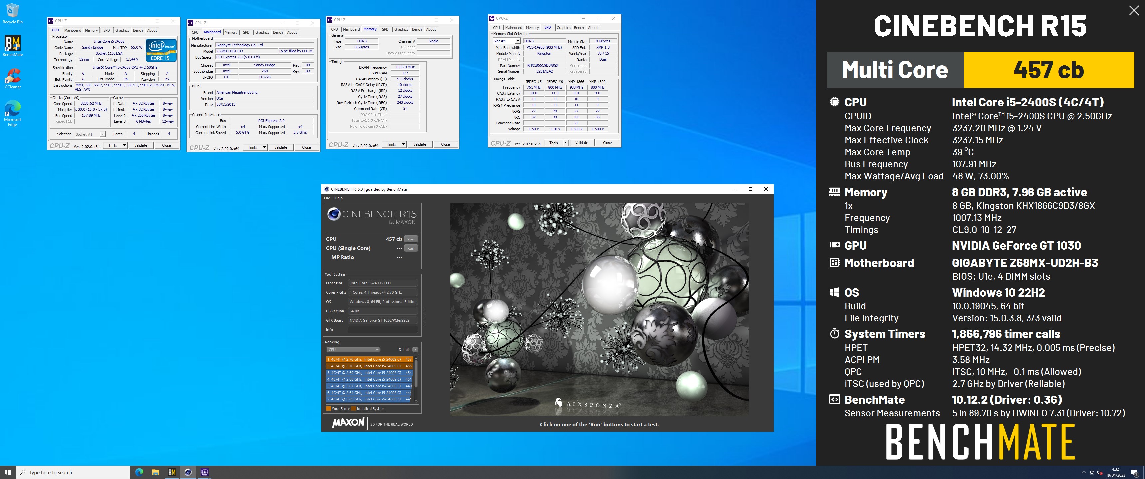Click the GPU icon in BenchMate panel

click(x=835, y=245)
